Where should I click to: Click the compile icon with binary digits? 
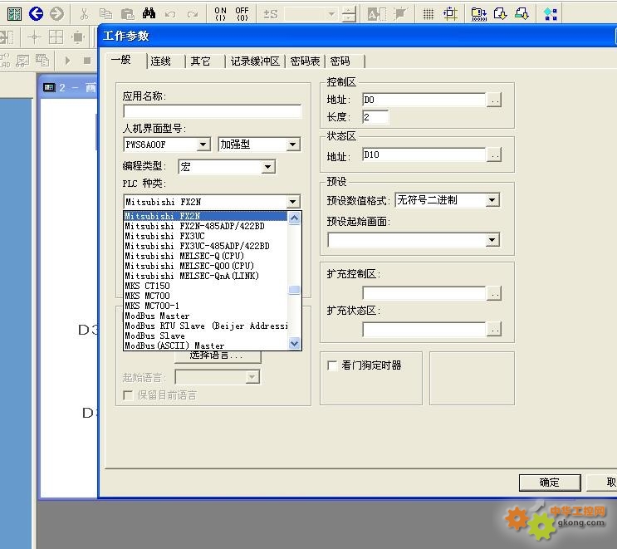pyautogui.click(x=479, y=14)
